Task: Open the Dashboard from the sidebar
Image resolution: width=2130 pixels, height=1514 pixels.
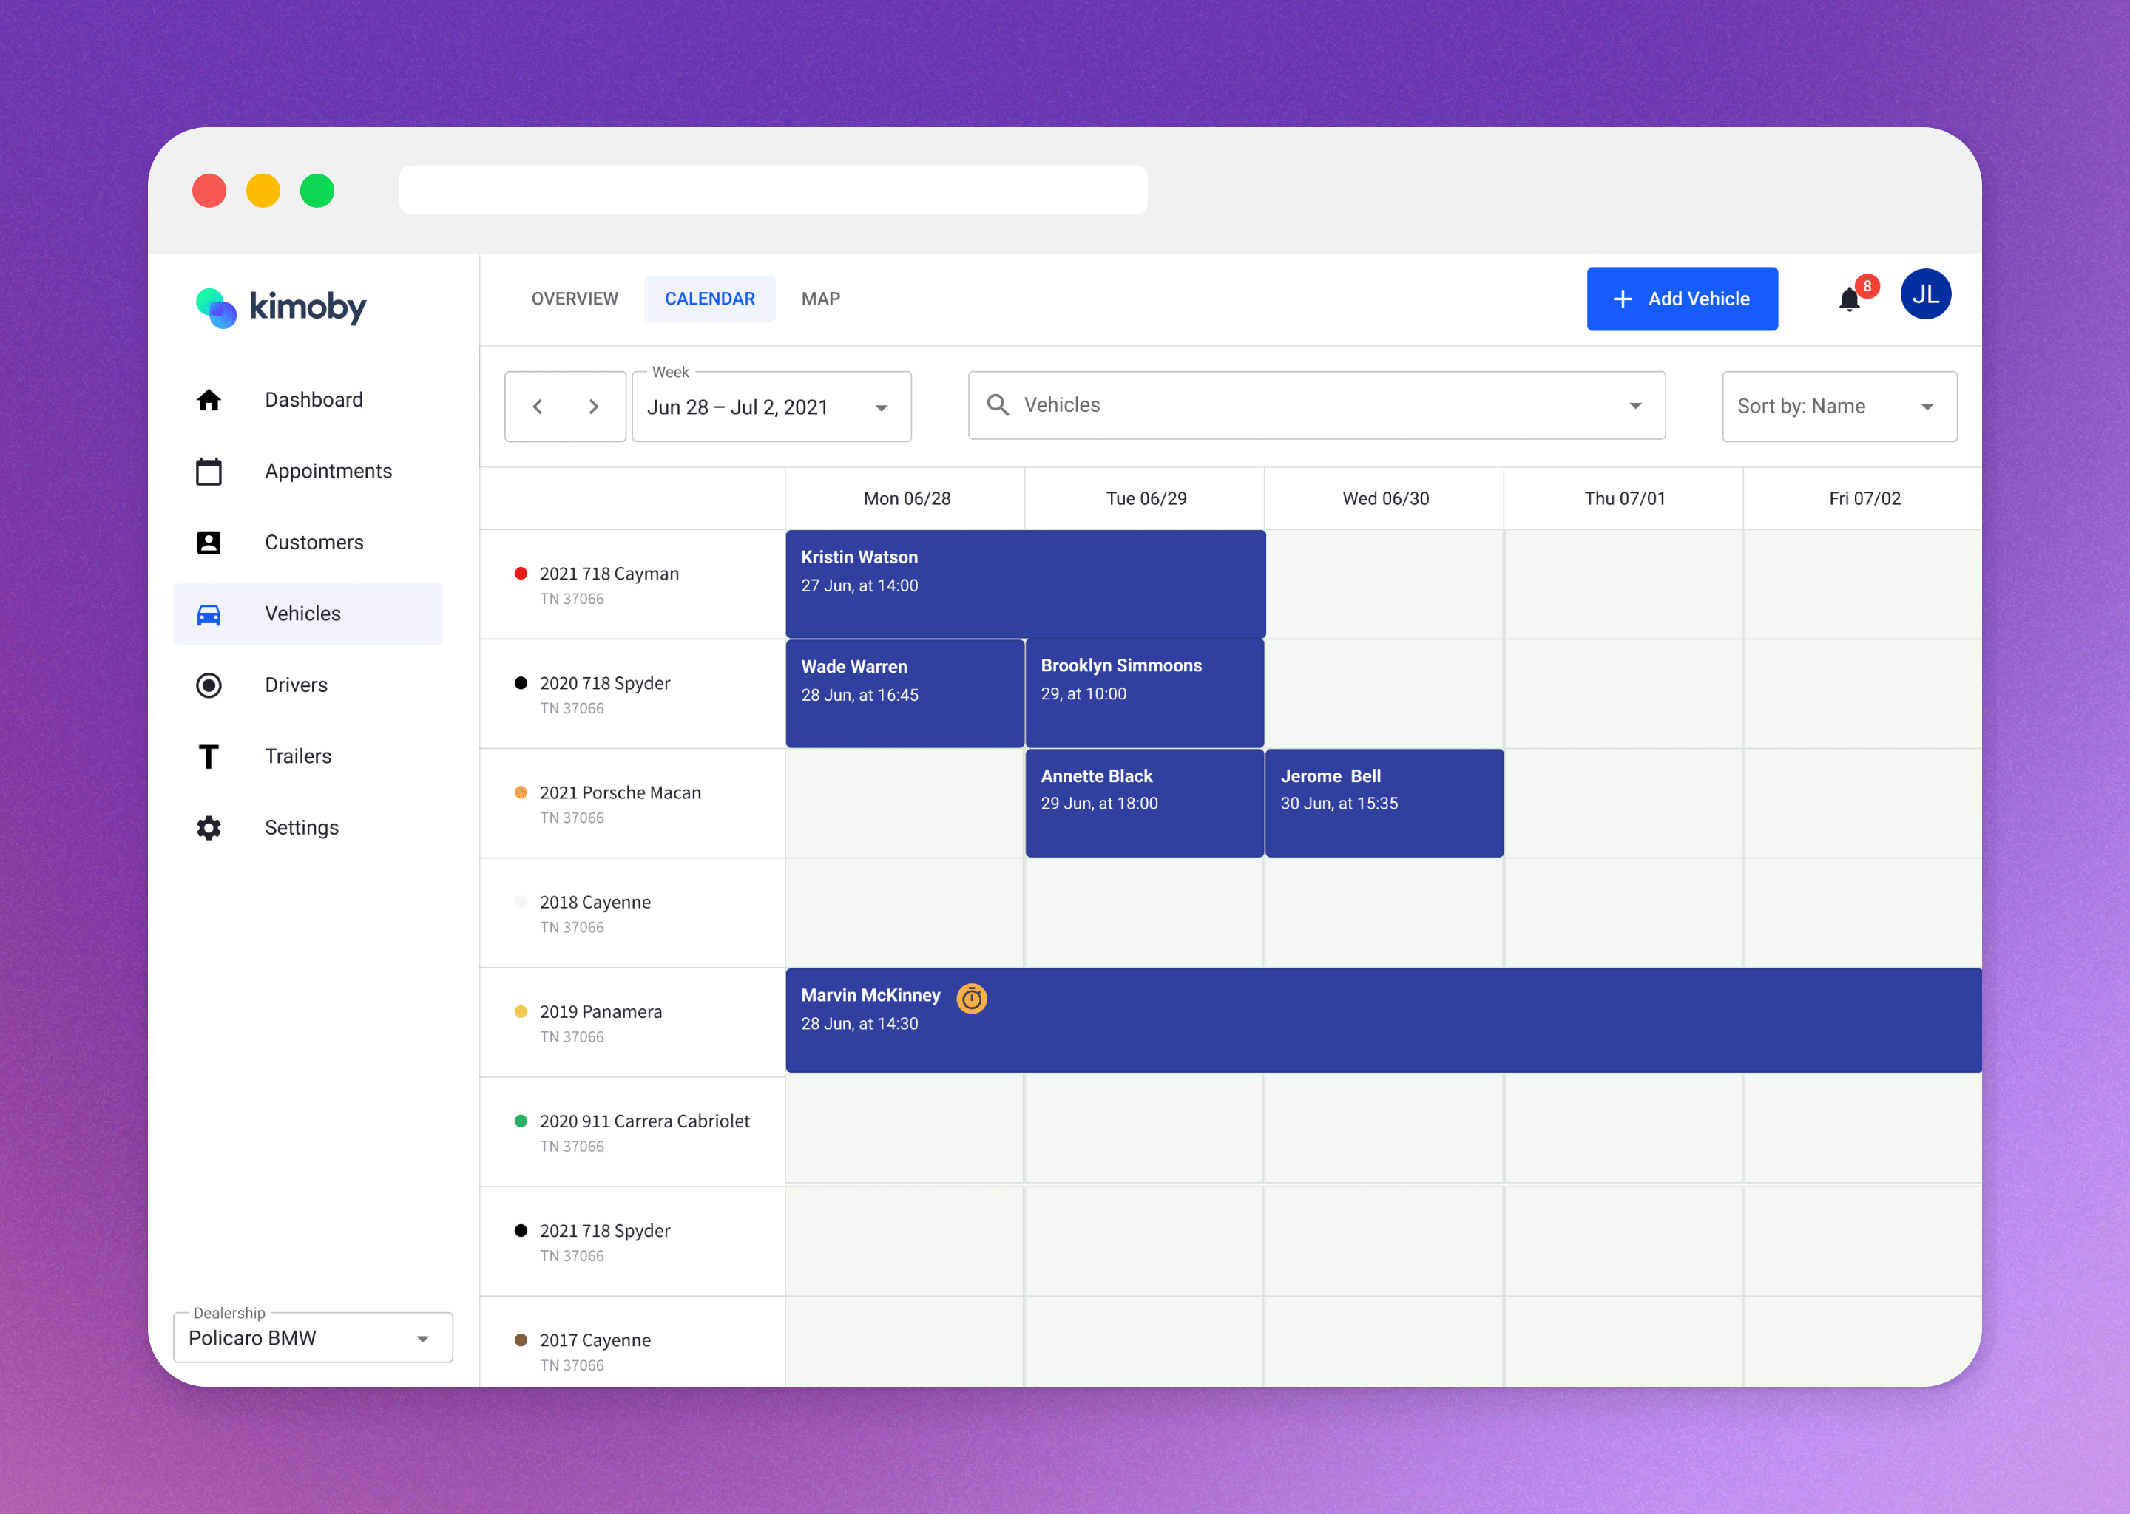Action: tap(314, 399)
